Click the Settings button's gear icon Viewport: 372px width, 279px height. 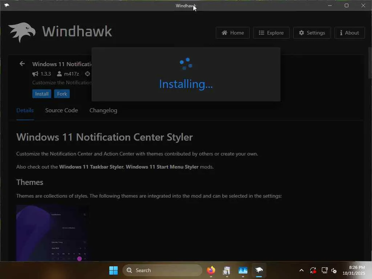coord(301,33)
